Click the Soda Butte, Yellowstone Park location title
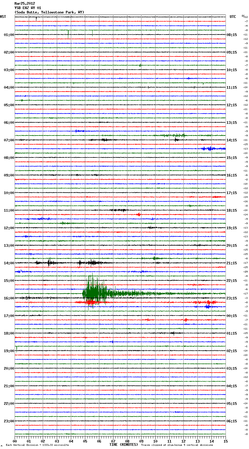Image resolution: width=249 pixels, height=449 pixels. (49, 12)
